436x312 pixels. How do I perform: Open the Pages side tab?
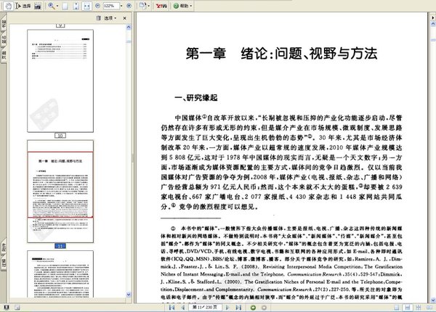[x=4, y=55]
